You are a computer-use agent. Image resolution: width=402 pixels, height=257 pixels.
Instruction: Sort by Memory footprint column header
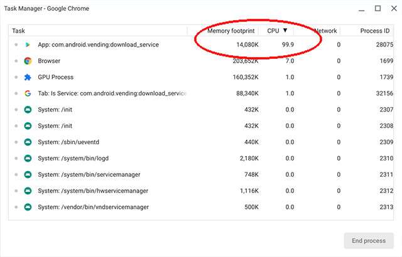click(231, 31)
